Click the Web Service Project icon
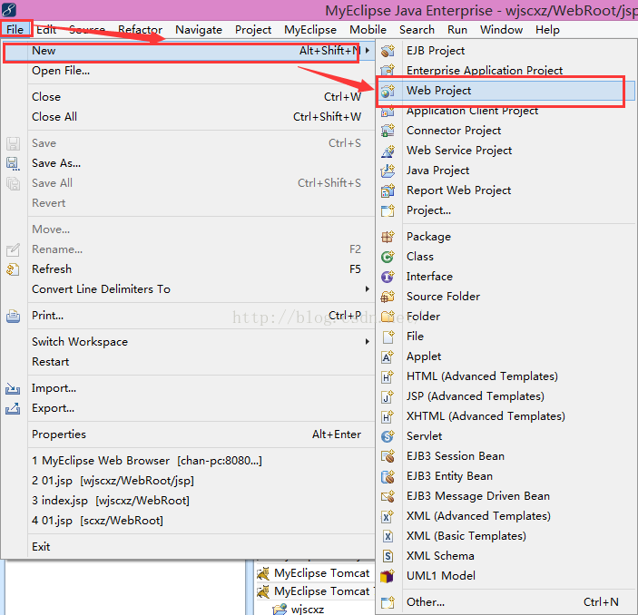 [388, 151]
